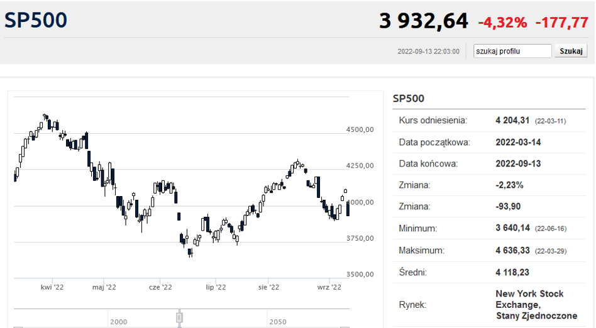Click the 3500,00 axis label on the chart
The image size is (596, 328).
click(360, 275)
